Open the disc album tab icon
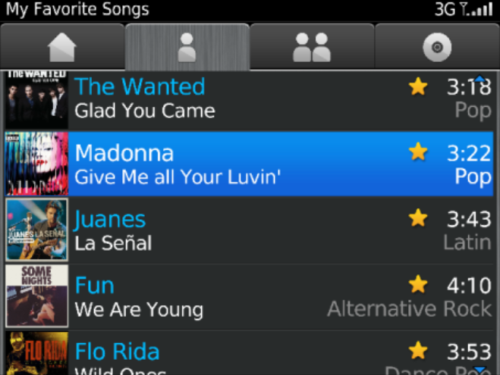Viewport: 500px width, 375px height. [437, 47]
